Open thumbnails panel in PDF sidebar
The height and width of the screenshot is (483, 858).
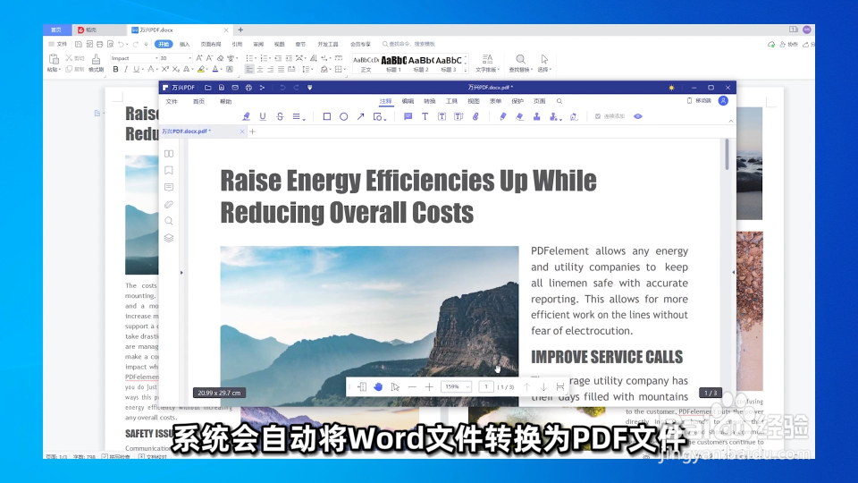[x=169, y=154]
